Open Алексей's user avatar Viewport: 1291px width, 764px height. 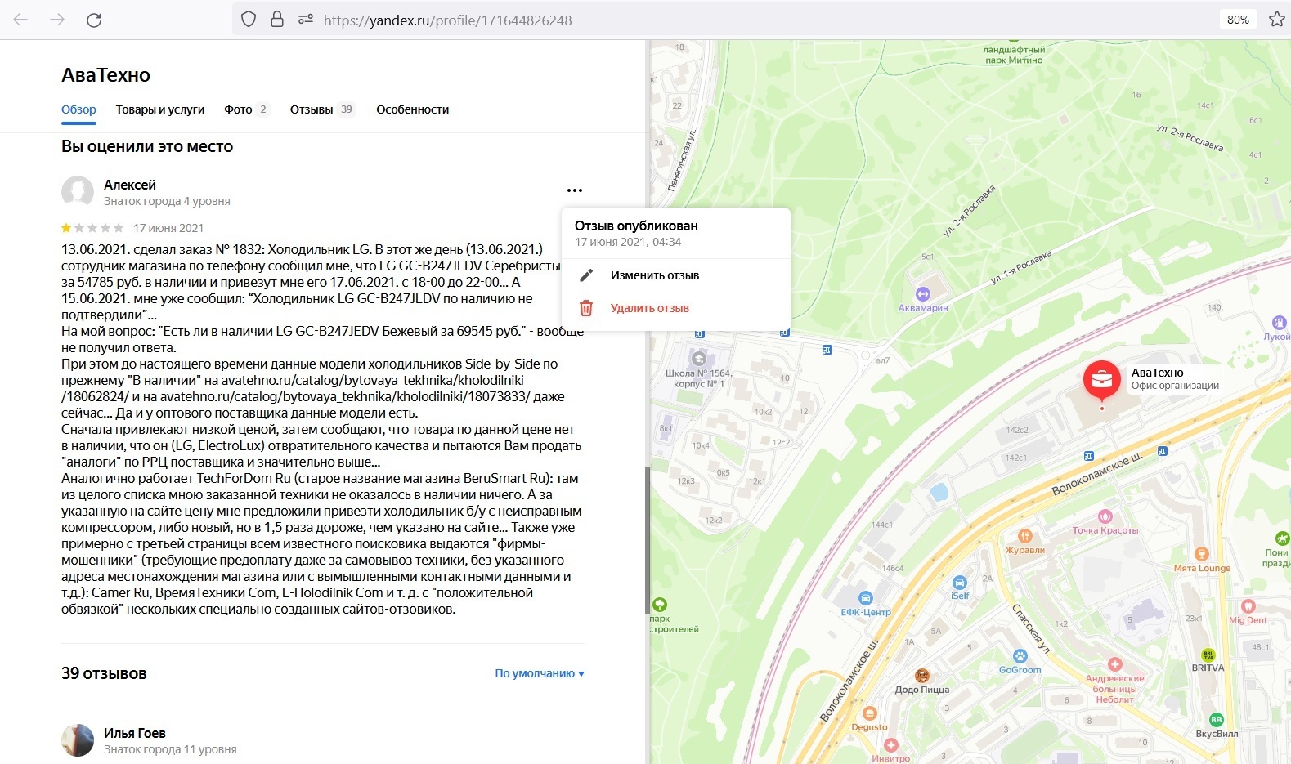coord(78,192)
